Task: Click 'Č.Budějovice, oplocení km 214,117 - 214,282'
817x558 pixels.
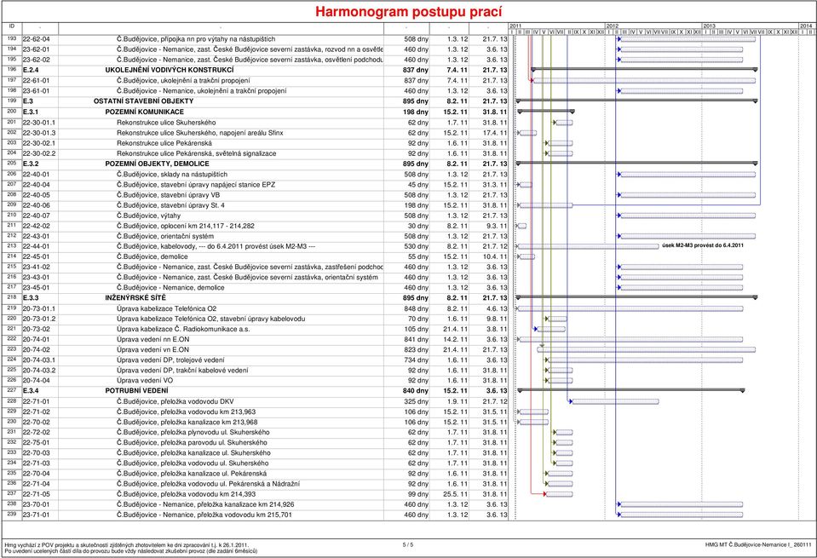Action: [x=186, y=226]
